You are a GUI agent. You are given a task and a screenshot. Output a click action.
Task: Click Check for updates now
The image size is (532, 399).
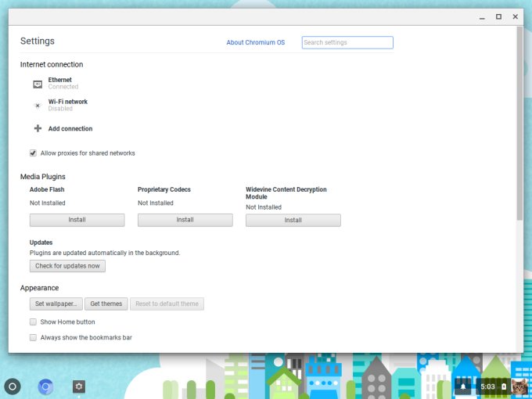point(67,266)
